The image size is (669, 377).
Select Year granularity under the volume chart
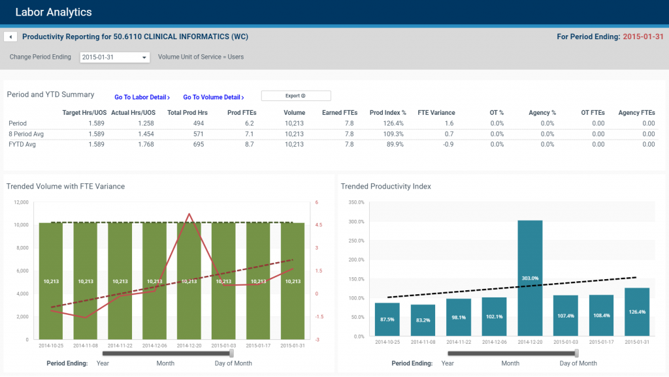103,363
